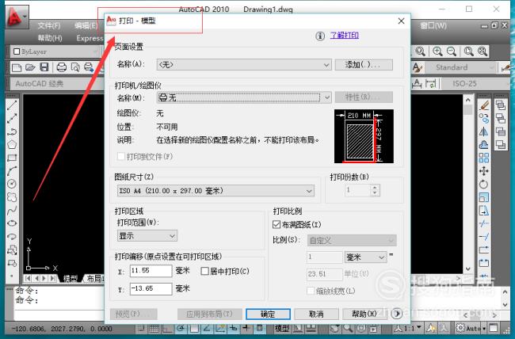
Task: Select the Ellipse drawing tool
Action: (12, 223)
